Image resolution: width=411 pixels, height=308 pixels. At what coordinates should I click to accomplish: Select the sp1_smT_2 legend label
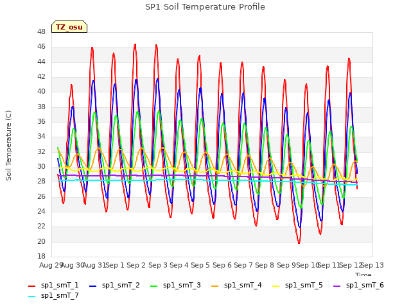point(121,286)
